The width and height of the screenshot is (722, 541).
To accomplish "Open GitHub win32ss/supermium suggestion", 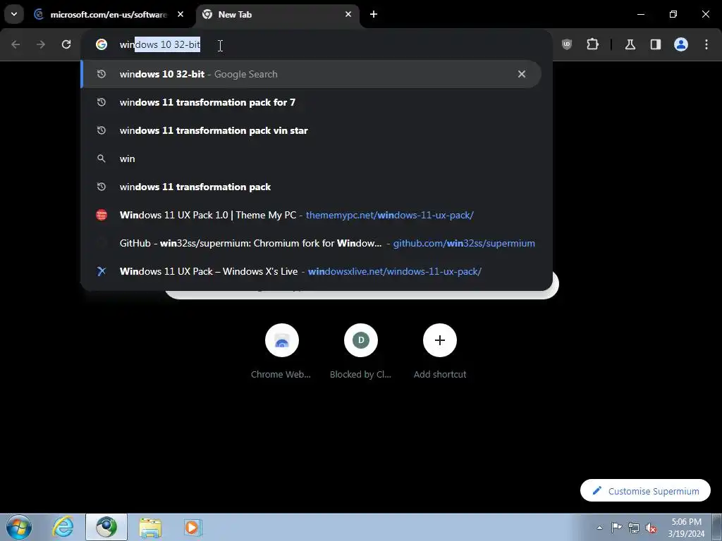I will 311,243.
